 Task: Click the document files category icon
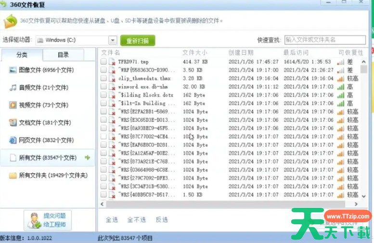(13, 123)
